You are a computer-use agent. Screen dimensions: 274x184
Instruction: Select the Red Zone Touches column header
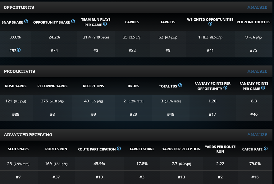[253, 22]
